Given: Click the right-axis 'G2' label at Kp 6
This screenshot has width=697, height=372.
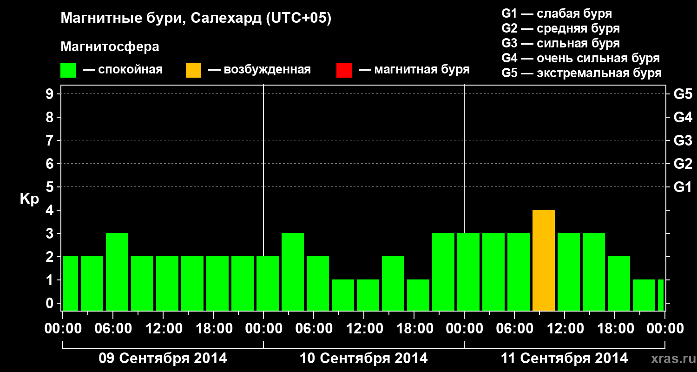Looking at the screenshot, I should coord(683,164).
